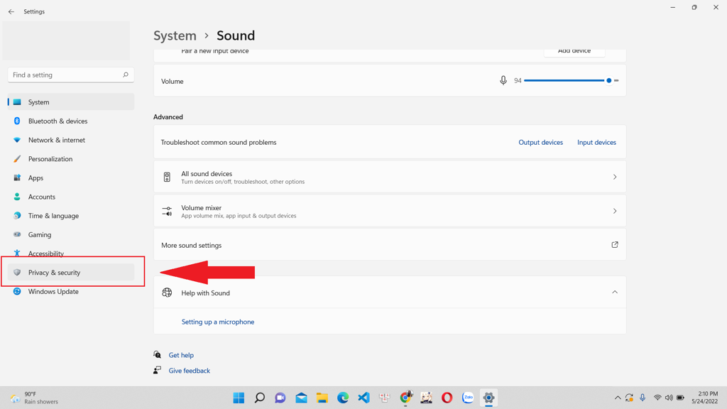The image size is (727, 409).
Task: Open taskbar Search
Action: point(260,398)
